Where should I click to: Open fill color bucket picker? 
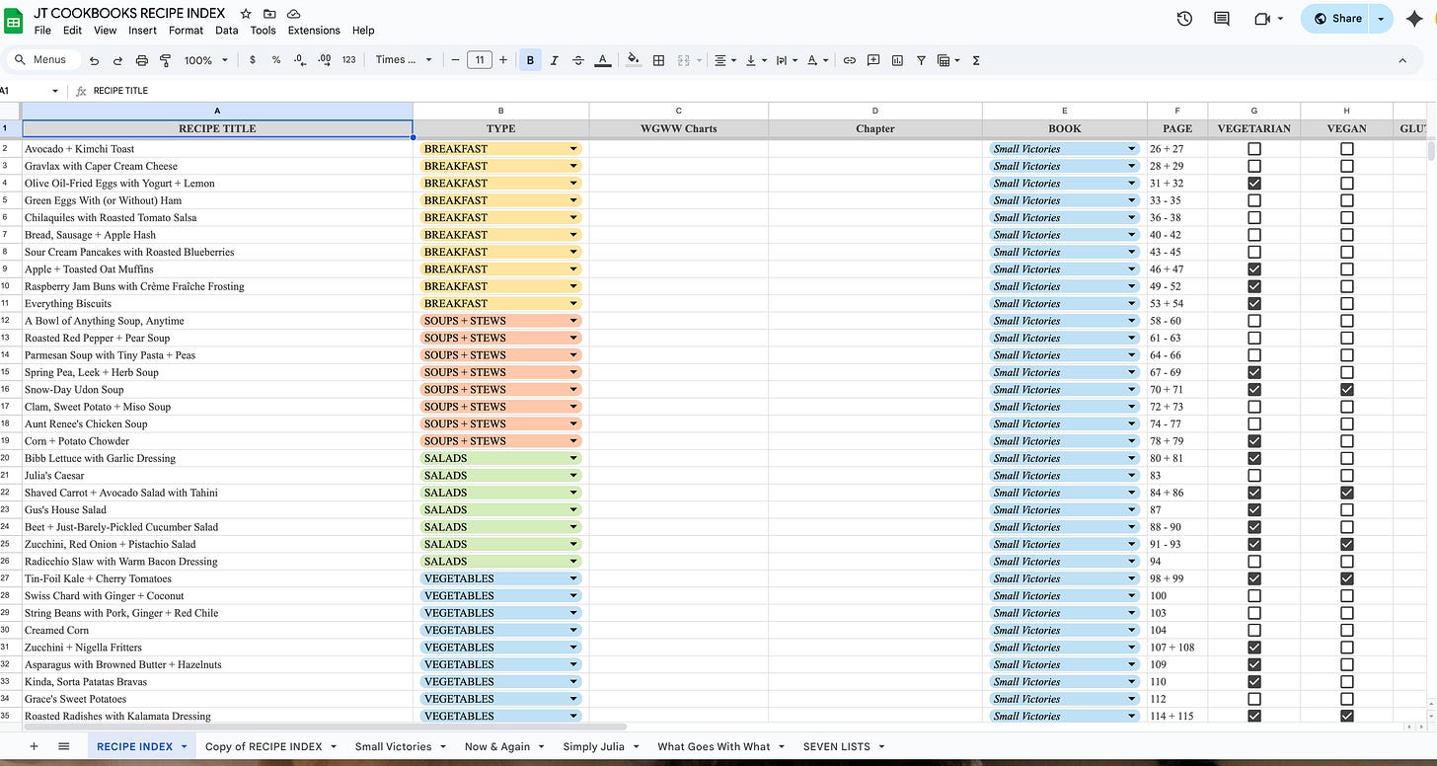tap(634, 60)
